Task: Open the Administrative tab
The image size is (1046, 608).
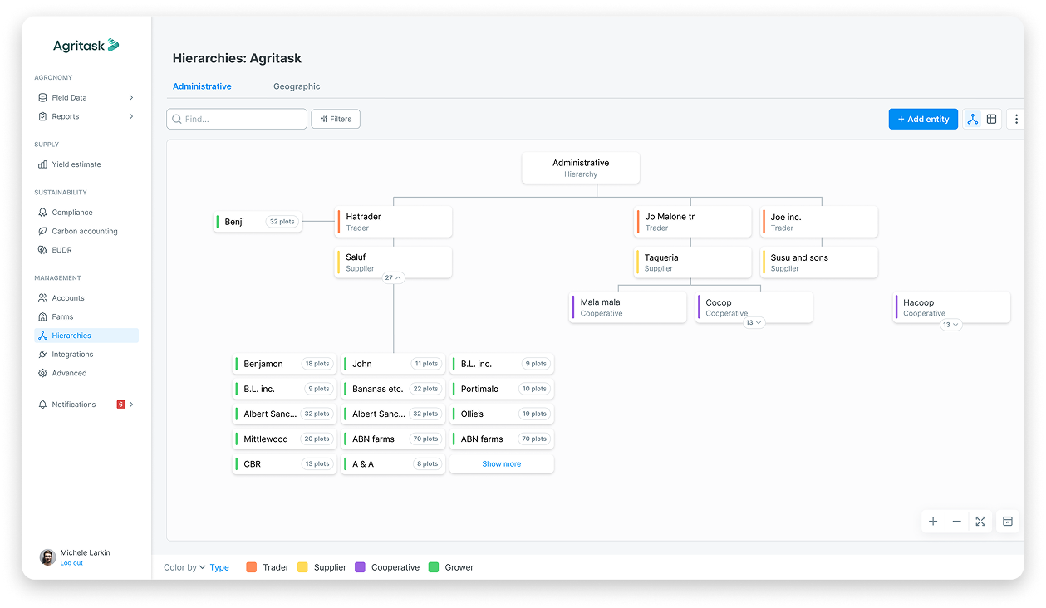Action: [202, 86]
